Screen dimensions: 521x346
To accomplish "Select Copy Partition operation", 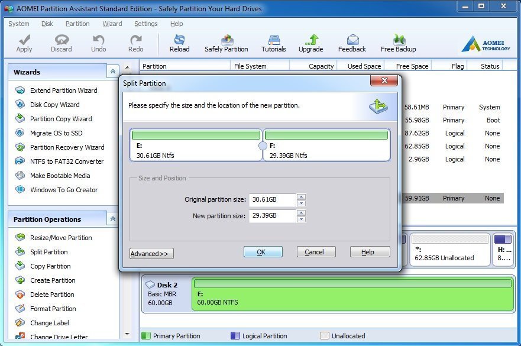I will pos(43,266).
